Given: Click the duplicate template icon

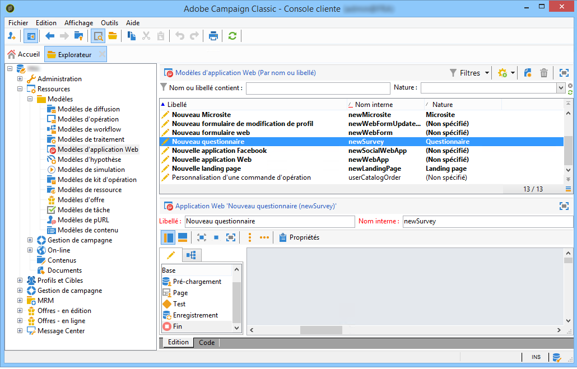Looking at the screenshot, I should [x=528, y=73].
